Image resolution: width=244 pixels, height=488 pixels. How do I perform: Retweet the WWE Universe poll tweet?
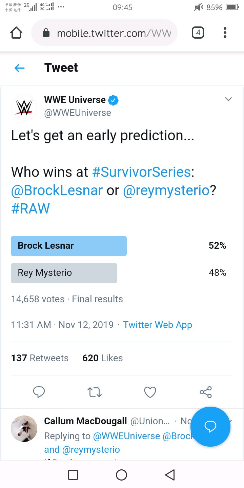coord(94,392)
